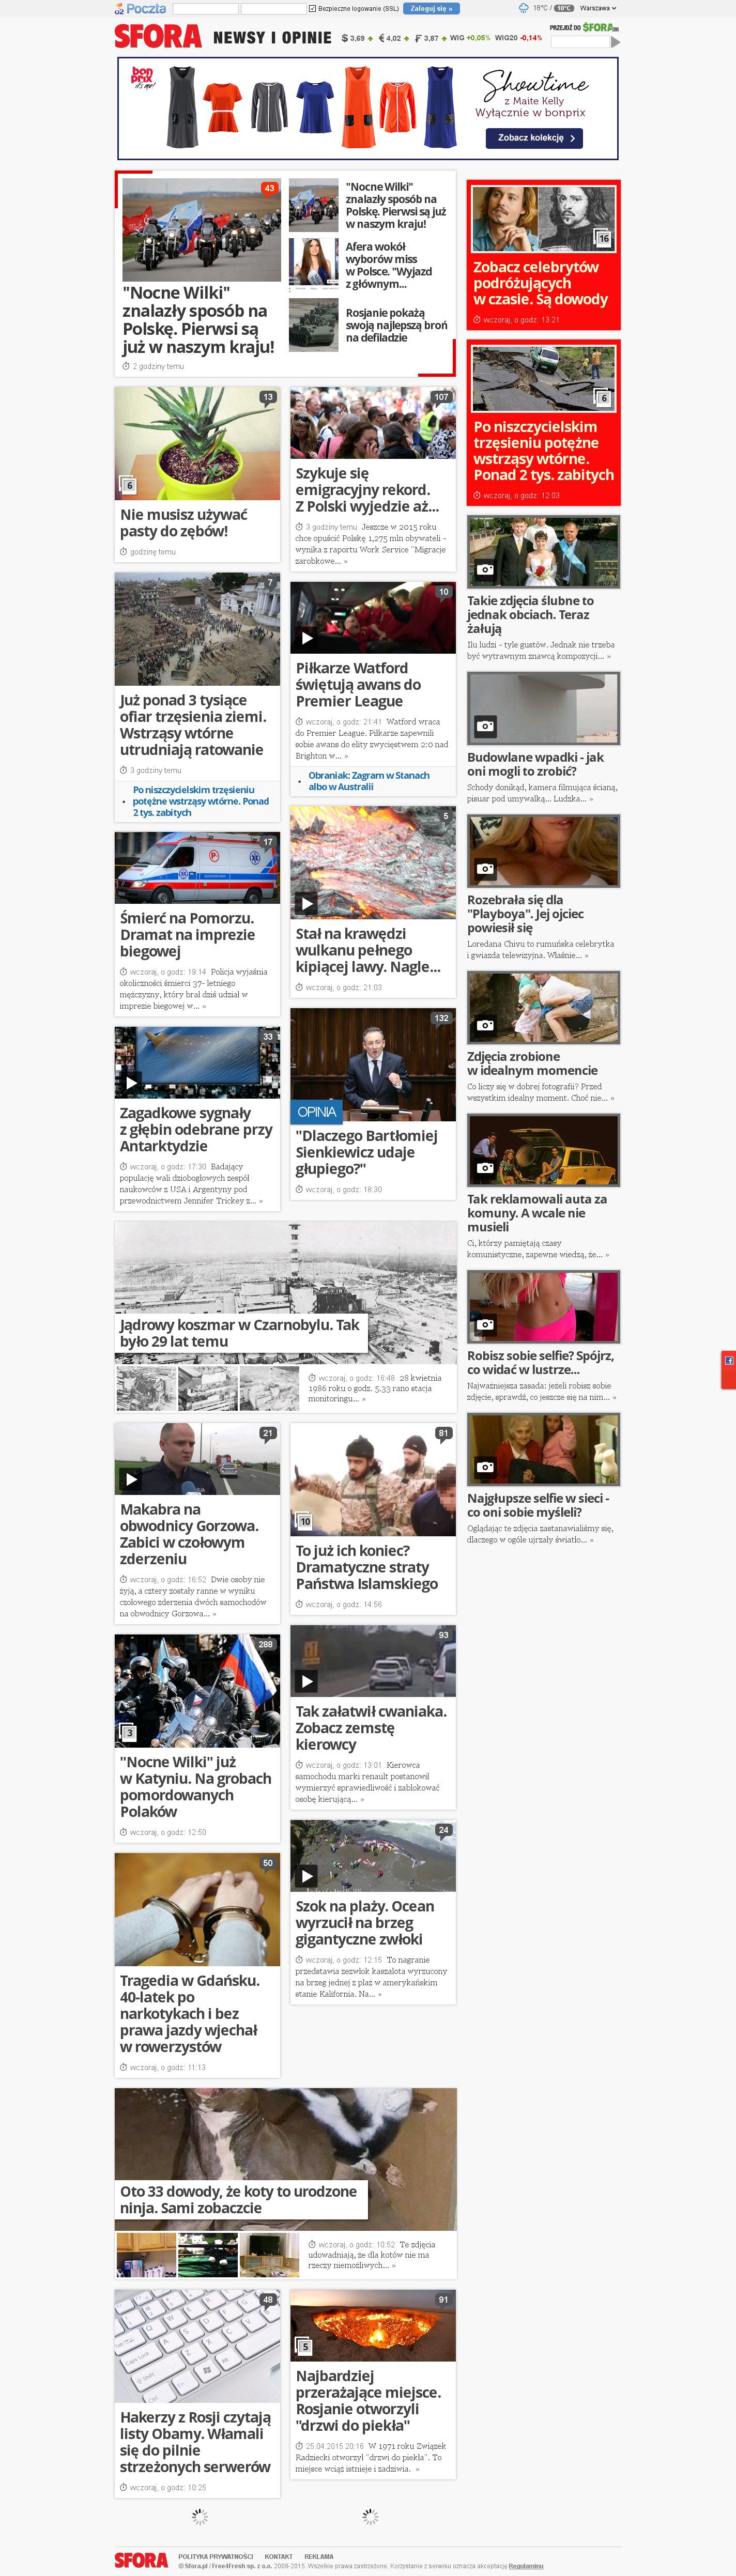Open gallery icon on Nocne Wilki w Katyniu photo

128,1732
